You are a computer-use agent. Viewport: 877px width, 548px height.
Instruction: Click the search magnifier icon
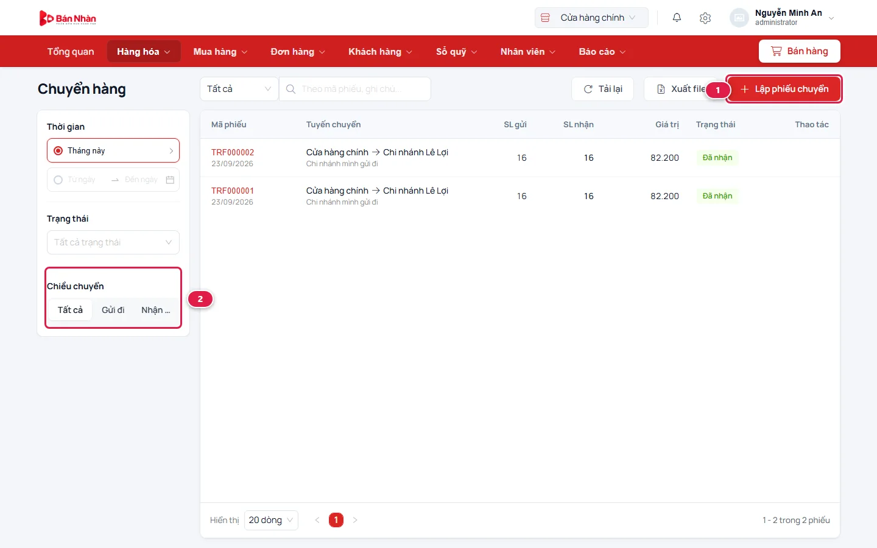[291, 89]
